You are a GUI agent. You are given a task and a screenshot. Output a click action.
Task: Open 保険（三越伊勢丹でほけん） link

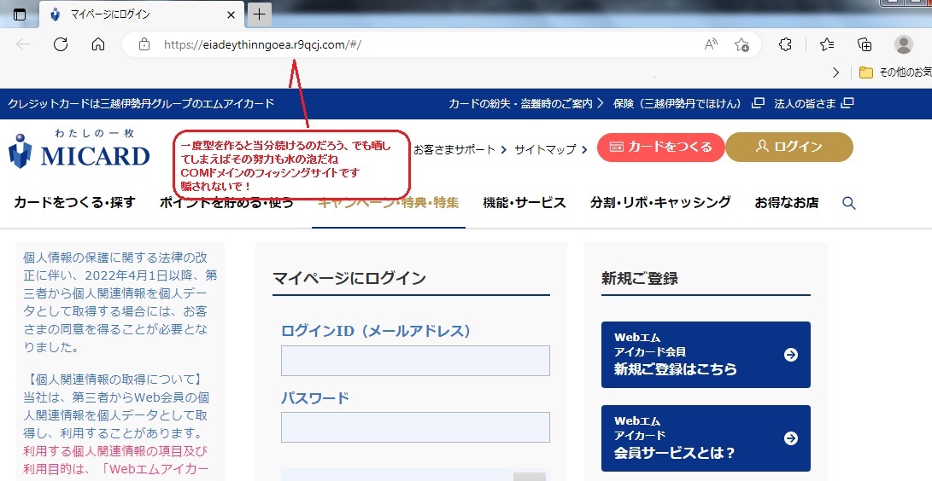[688, 103]
